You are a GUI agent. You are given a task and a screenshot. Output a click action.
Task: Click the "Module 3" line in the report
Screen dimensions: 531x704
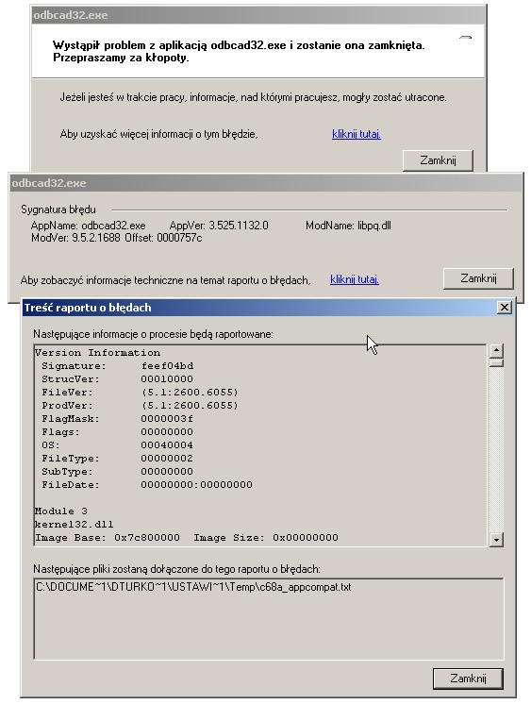pyautogui.click(x=61, y=511)
